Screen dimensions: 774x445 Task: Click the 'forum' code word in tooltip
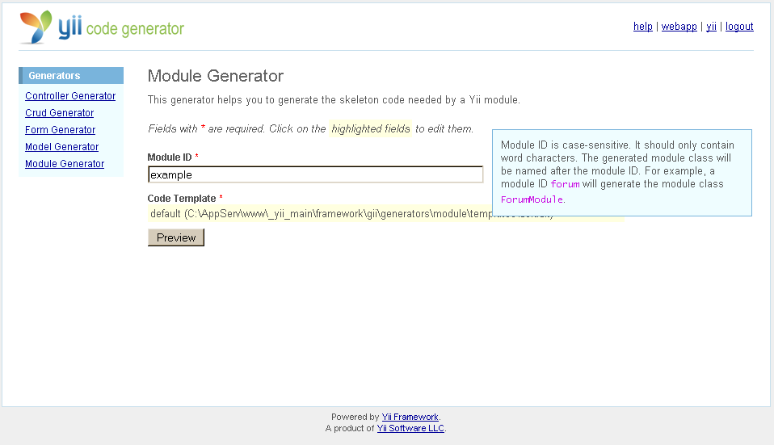(565, 184)
